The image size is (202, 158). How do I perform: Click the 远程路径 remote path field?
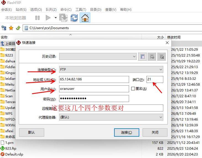click(x=111, y=108)
